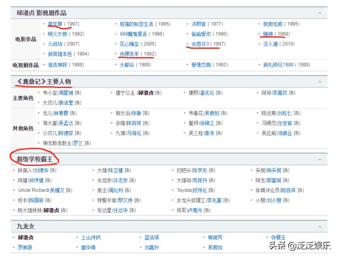Open the 赤裸羔羊 (1992) film link
The image size is (338, 257).
(130, 54)
